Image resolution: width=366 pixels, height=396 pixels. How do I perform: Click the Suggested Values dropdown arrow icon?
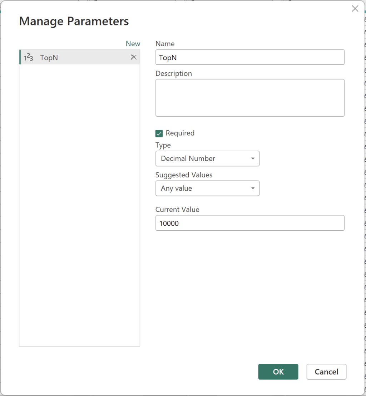click(253, 188)
